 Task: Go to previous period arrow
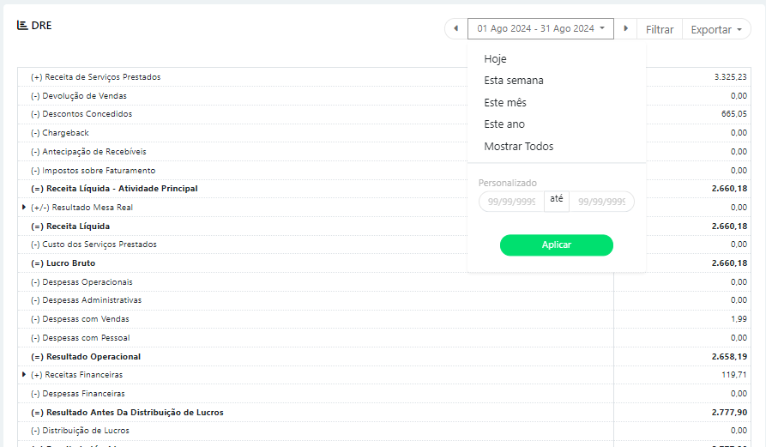click(455, 29)
